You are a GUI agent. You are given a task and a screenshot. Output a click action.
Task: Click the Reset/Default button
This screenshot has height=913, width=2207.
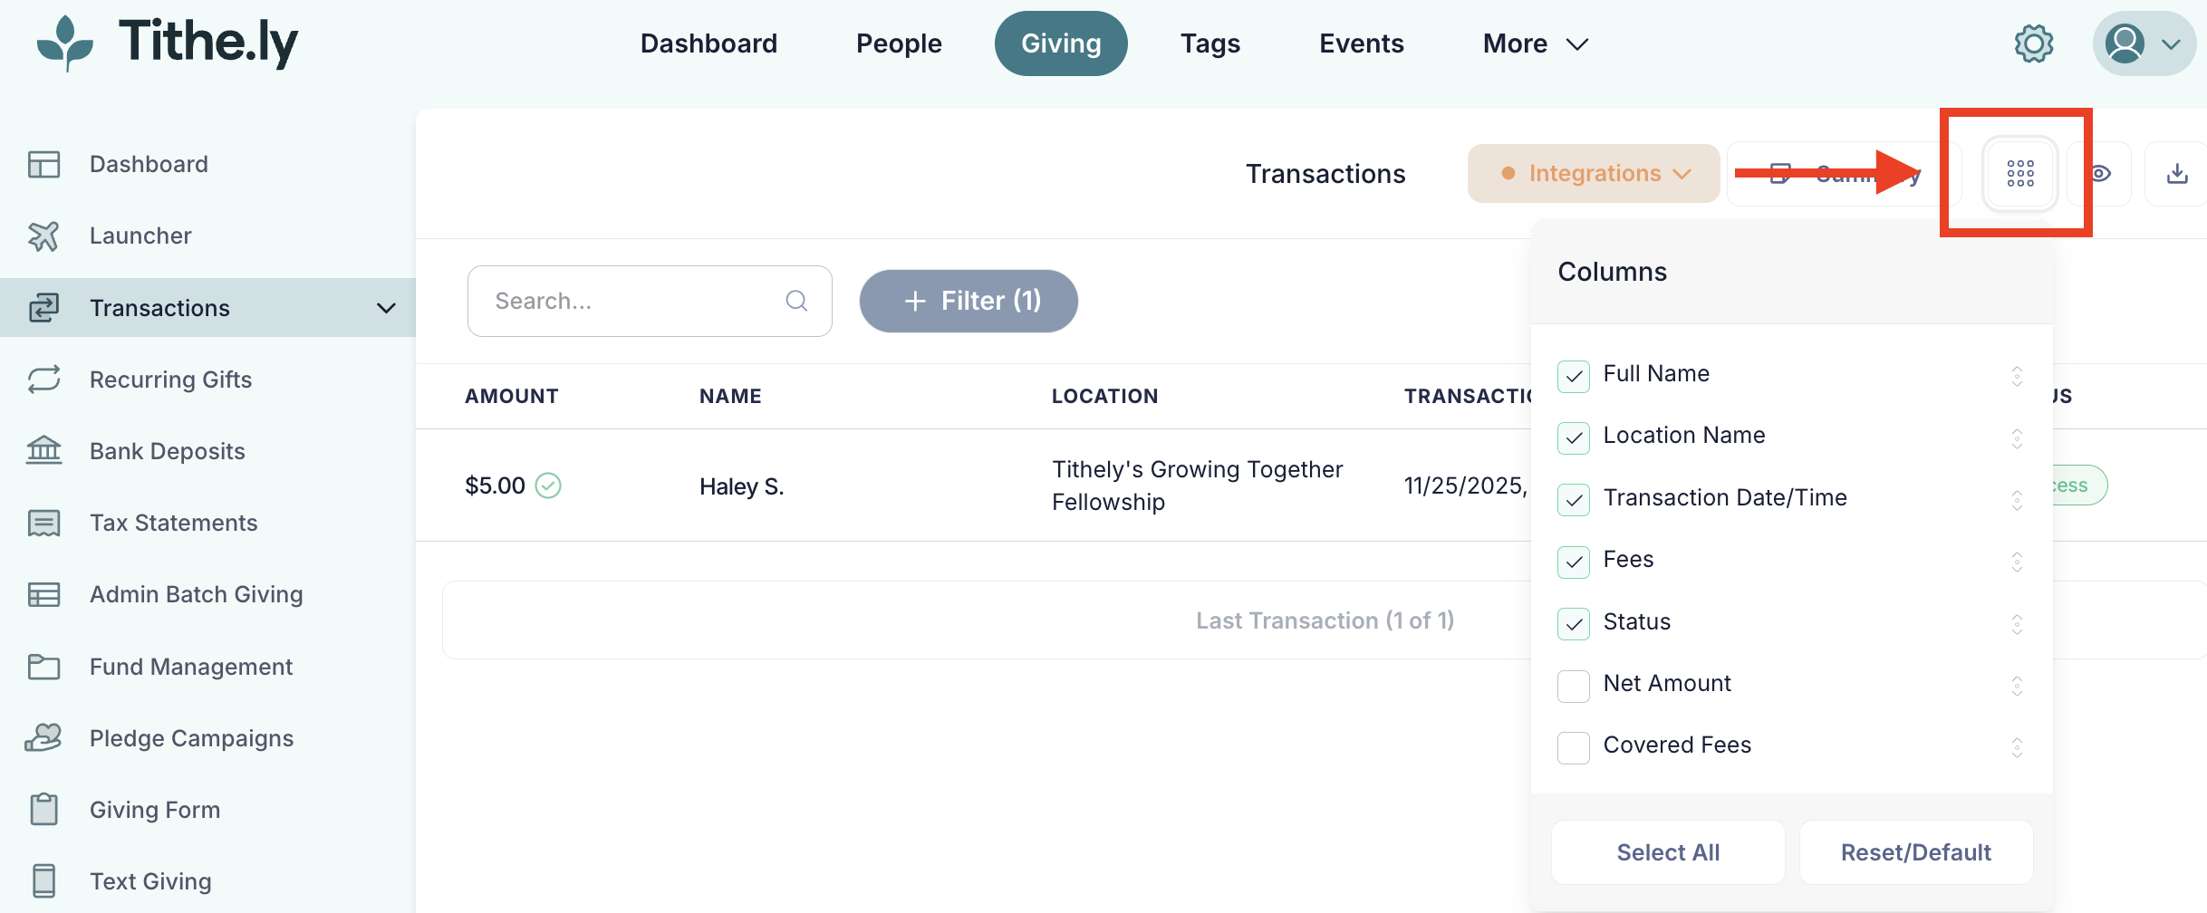click(1916, 852)
